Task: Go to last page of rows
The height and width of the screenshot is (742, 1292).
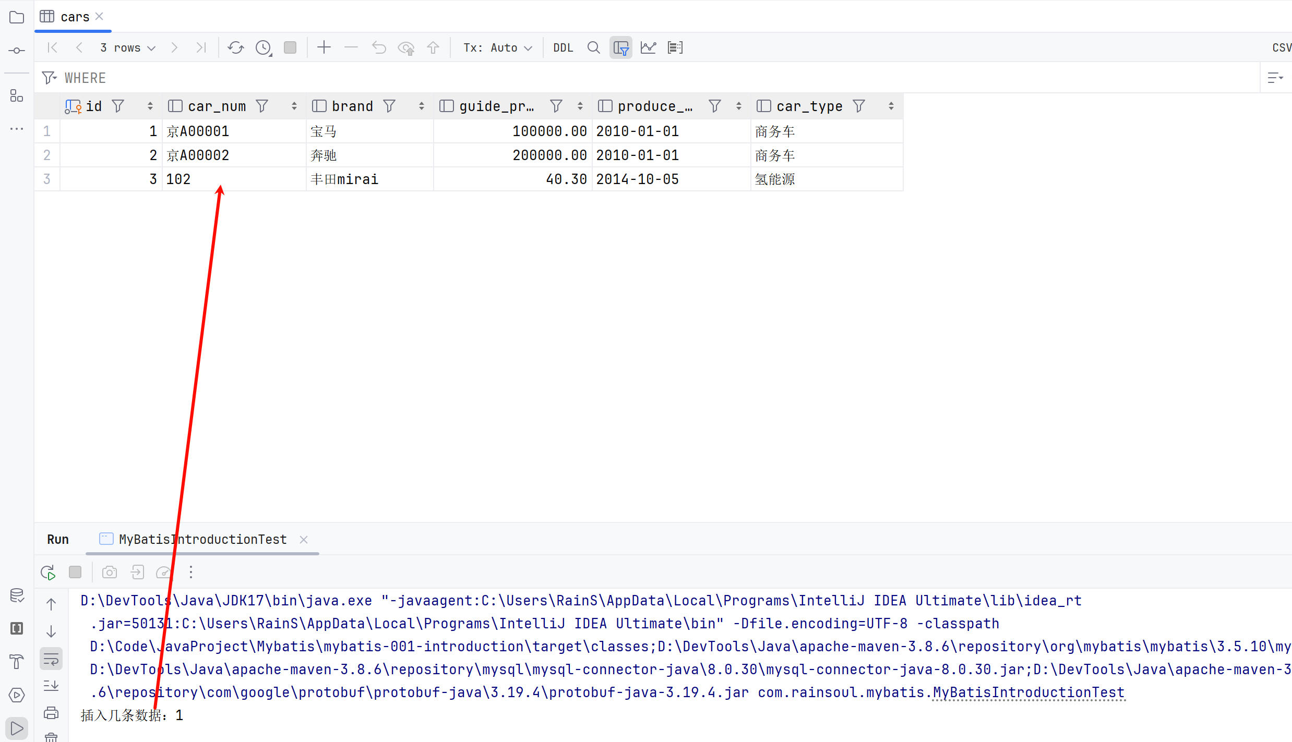Action: tap(201, 47)
